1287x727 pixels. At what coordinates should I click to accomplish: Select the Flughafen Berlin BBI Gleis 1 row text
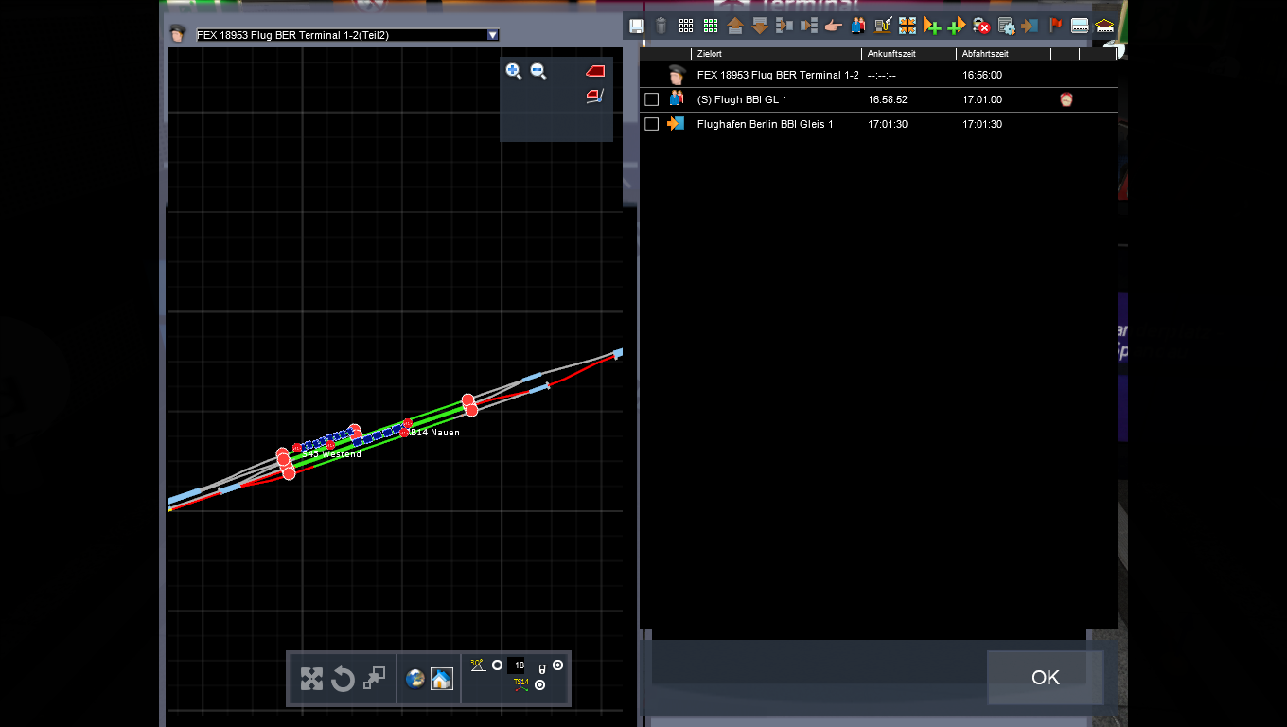[766, 124]
